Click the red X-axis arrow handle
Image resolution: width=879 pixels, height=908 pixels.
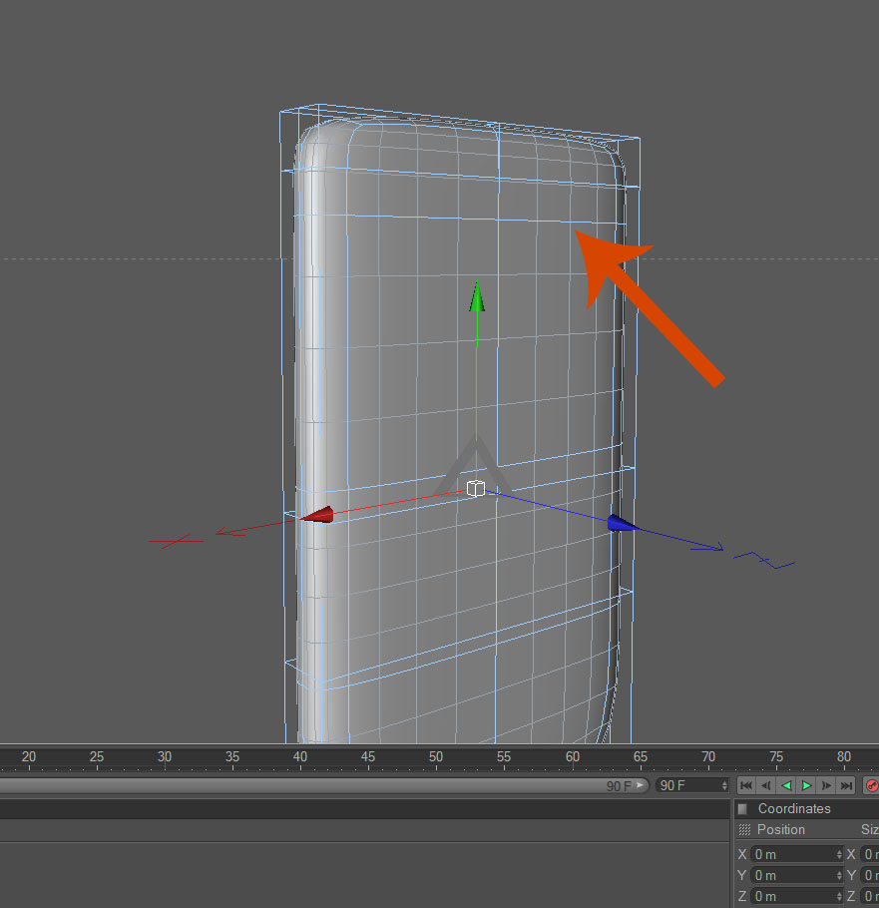click(x=317, y=514)
